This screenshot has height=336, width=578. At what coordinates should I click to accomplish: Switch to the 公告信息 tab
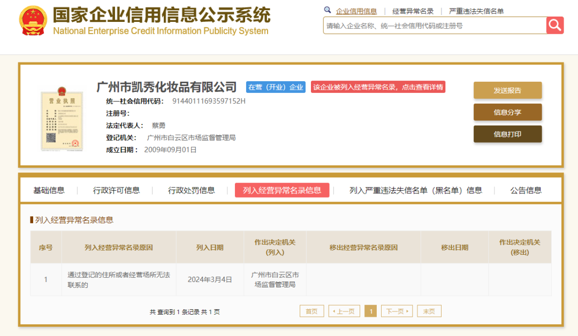pos(526,190)
